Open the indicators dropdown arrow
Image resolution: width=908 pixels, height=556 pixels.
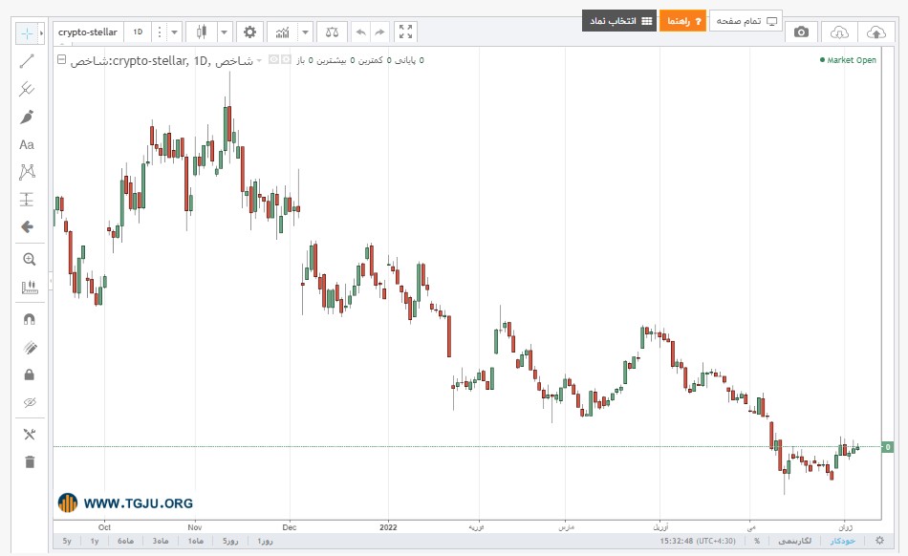305,32
